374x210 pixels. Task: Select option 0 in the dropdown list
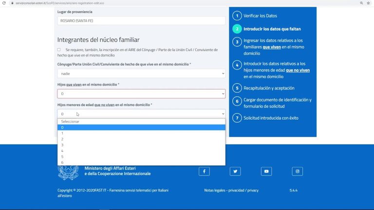141,127
